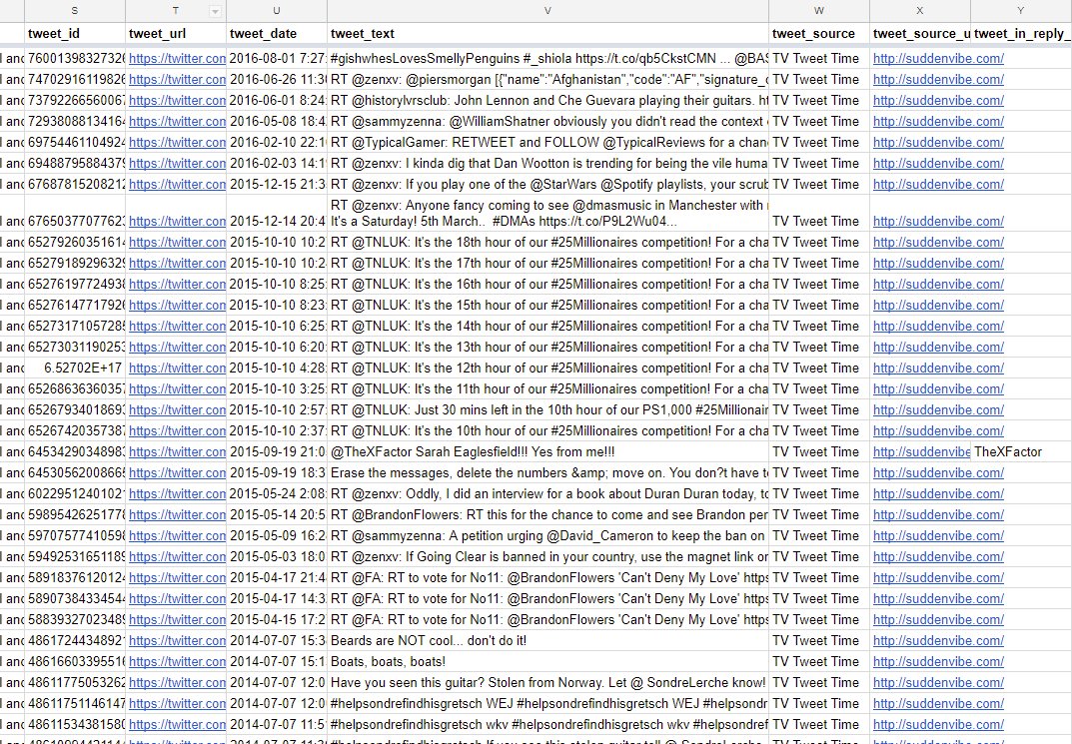The height and width of the screenshot is (744, 1072).
Task: Select the date cell 2015-04-15 17:2
Action: [276, 619]
